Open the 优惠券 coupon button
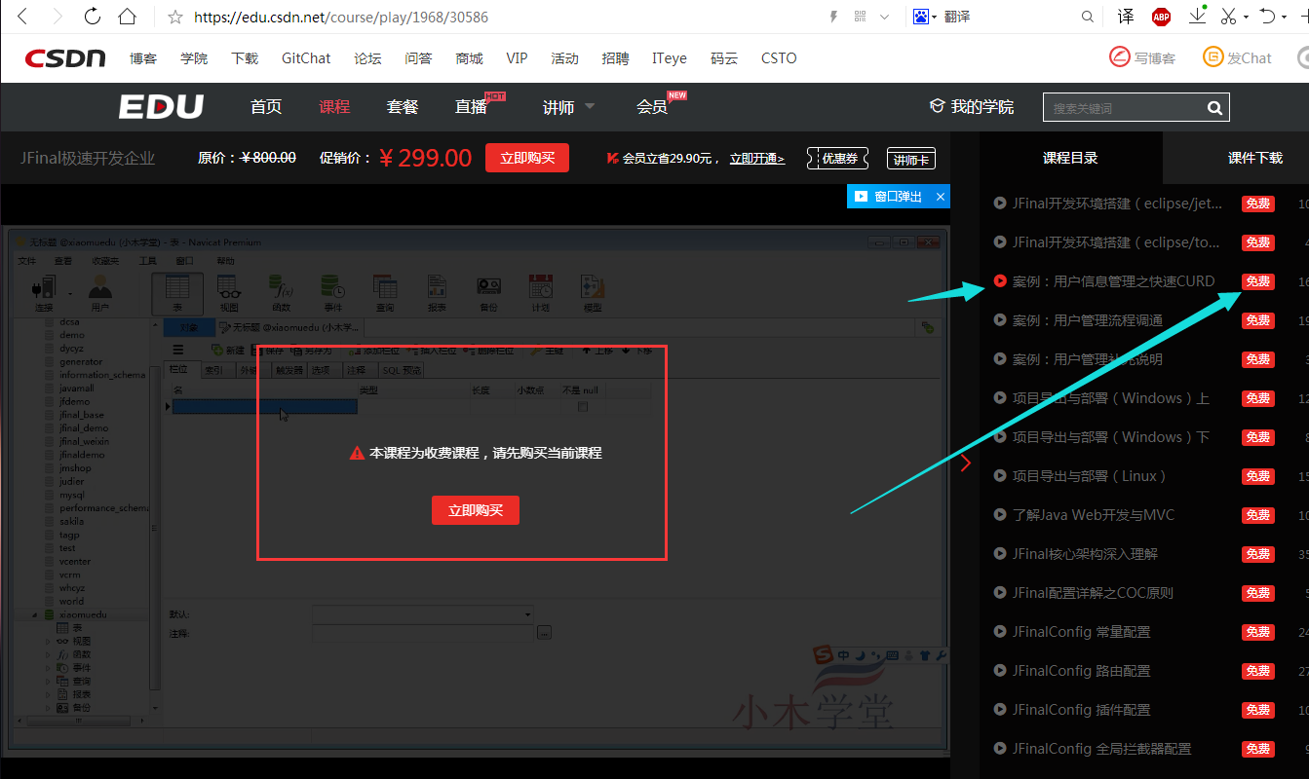Screen dimensions: 1309x779 point(838,158)
